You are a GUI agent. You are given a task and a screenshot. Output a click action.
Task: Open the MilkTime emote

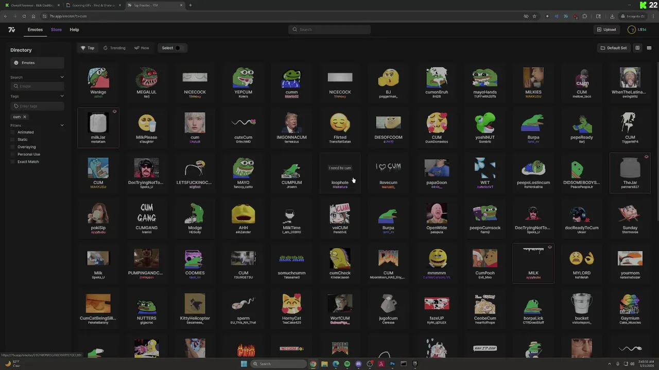pos(291,218)
